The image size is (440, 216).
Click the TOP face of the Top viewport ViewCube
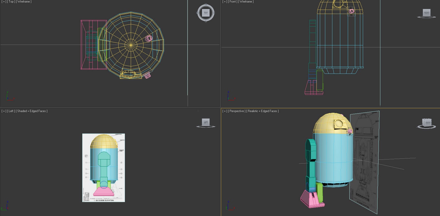206,13
